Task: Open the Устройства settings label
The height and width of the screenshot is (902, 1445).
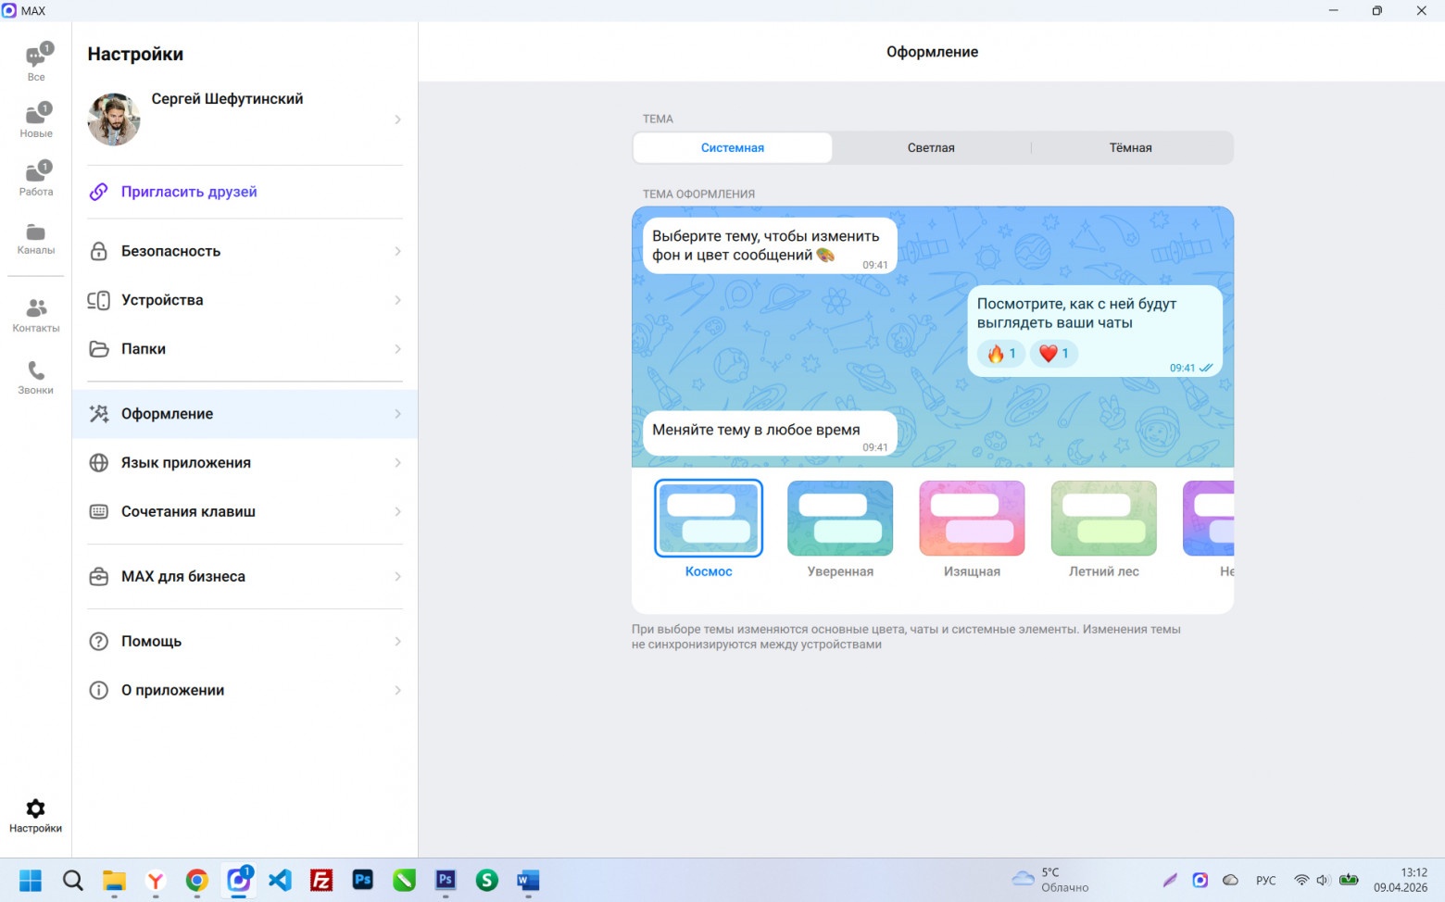Action: 162,300
